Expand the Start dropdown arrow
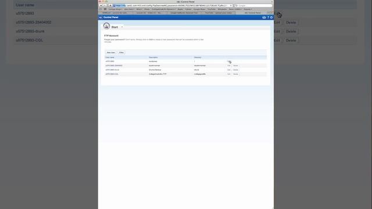The width and height of the screenshot is (372, 209). click(x=122, y=27)
